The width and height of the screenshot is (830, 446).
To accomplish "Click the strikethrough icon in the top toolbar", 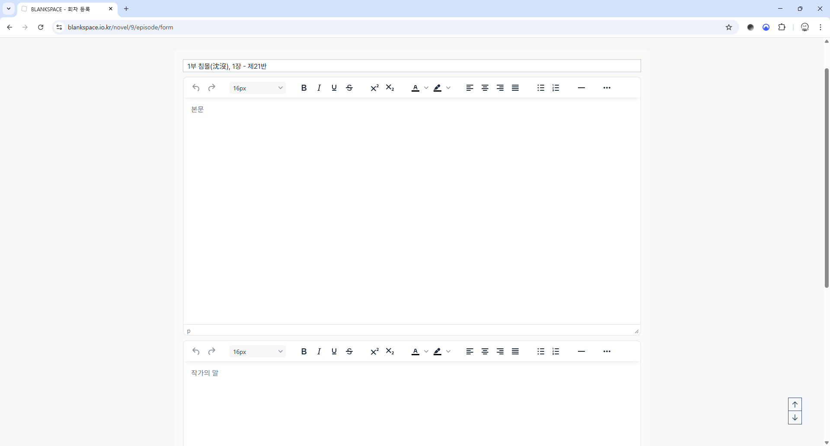I will coord(349,88).
